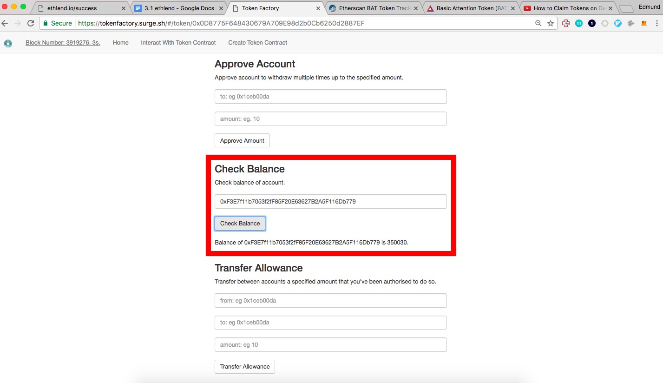Click the Block Number link
This screenshot has width=663, height=383.
[63, 42]
